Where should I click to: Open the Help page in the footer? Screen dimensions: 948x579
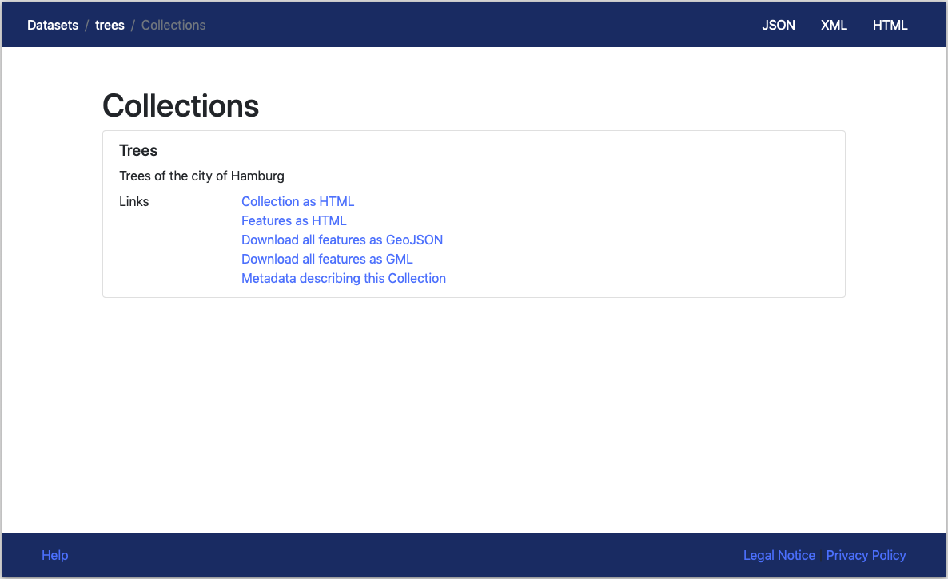pyautogui.click(x=54, y=555)
